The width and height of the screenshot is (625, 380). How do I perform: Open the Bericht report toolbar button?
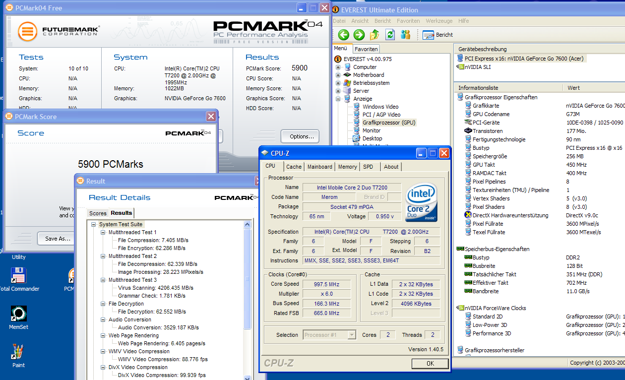(x=438, y=35)
